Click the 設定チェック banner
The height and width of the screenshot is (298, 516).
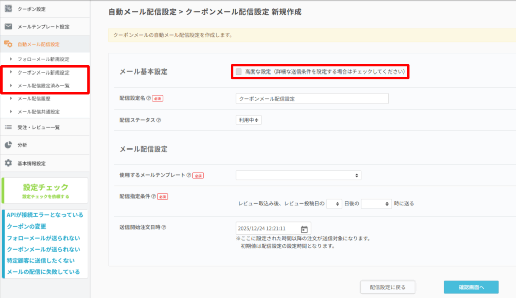point(45,190)
